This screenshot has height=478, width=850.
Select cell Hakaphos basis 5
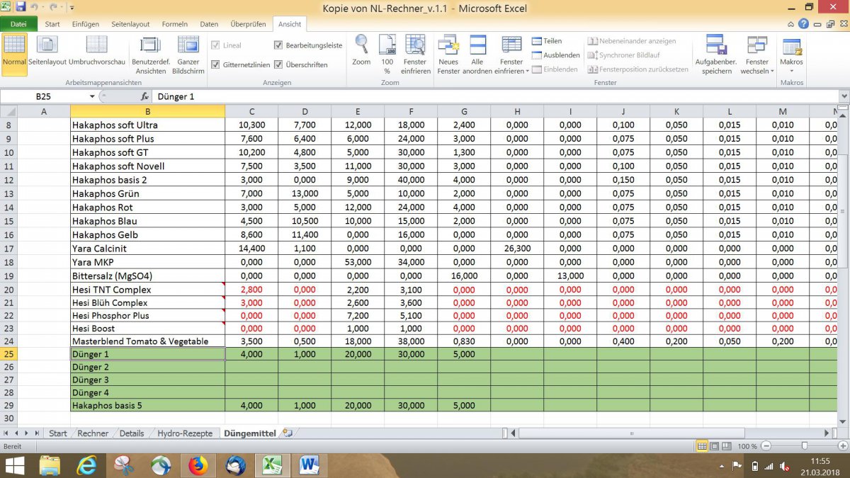click(x=147, y=405)
